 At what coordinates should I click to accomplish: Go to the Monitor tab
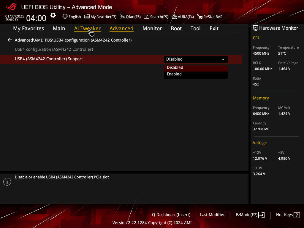152,28
